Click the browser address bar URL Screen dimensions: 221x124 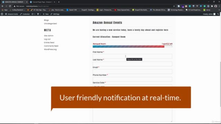(38, 6)
